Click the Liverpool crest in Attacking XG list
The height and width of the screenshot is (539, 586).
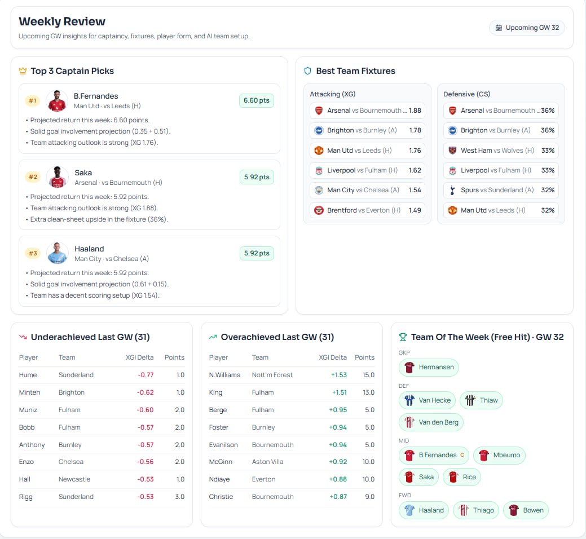[319, 170]
